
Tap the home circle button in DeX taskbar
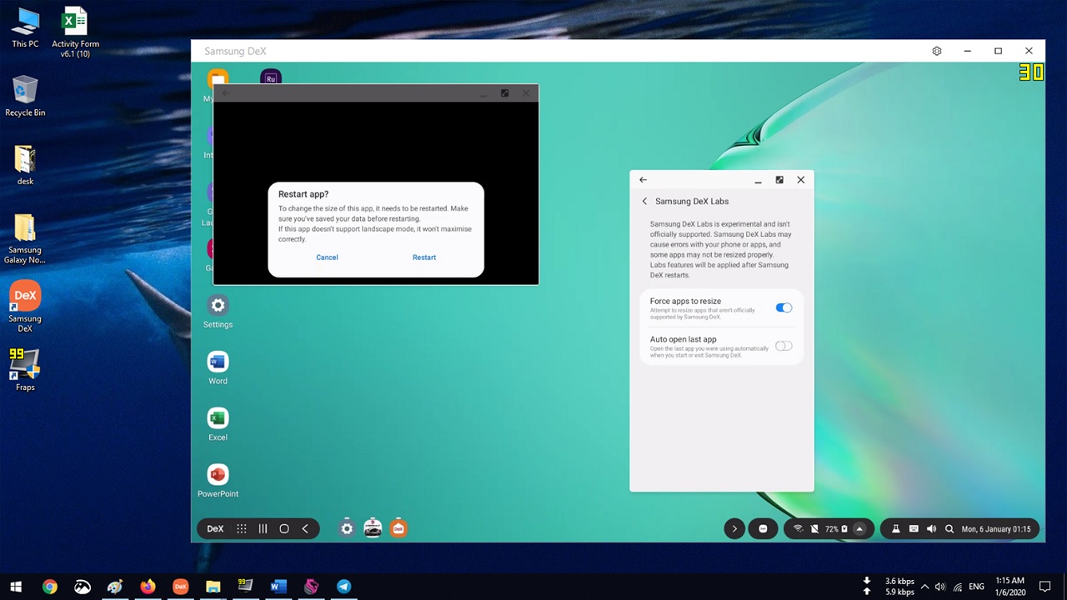coord(284,528)
